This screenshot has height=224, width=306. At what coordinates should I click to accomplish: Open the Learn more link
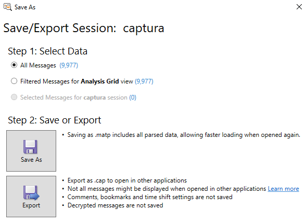[x=283, y=189]
